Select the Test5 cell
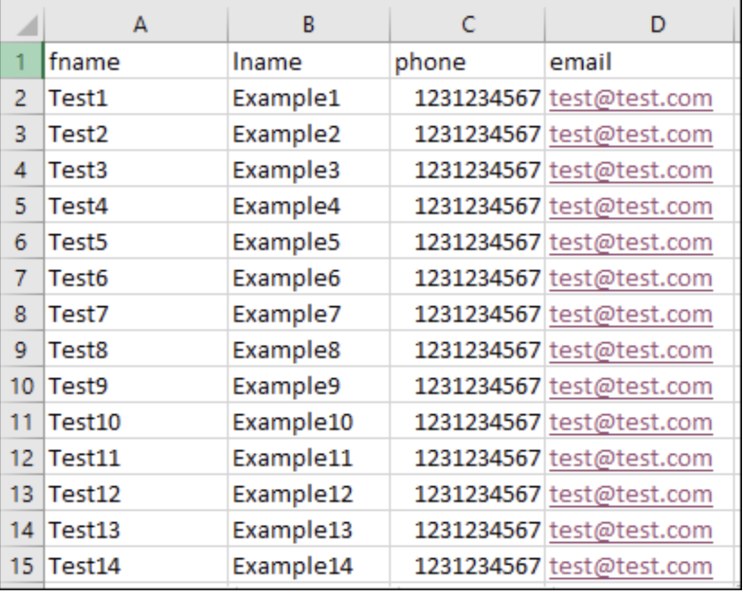This screenshot has width=743, height=595. 136,242
